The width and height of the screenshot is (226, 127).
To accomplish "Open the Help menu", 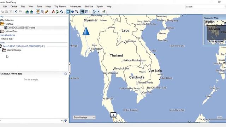I will click(109, 7).
